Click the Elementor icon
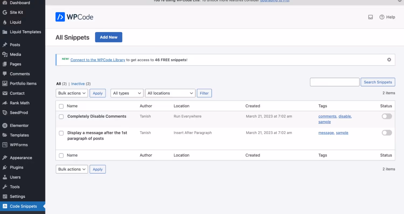 point(5,125)
